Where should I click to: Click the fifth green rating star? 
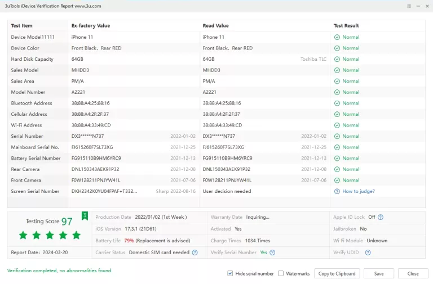[x=77, y=235]
